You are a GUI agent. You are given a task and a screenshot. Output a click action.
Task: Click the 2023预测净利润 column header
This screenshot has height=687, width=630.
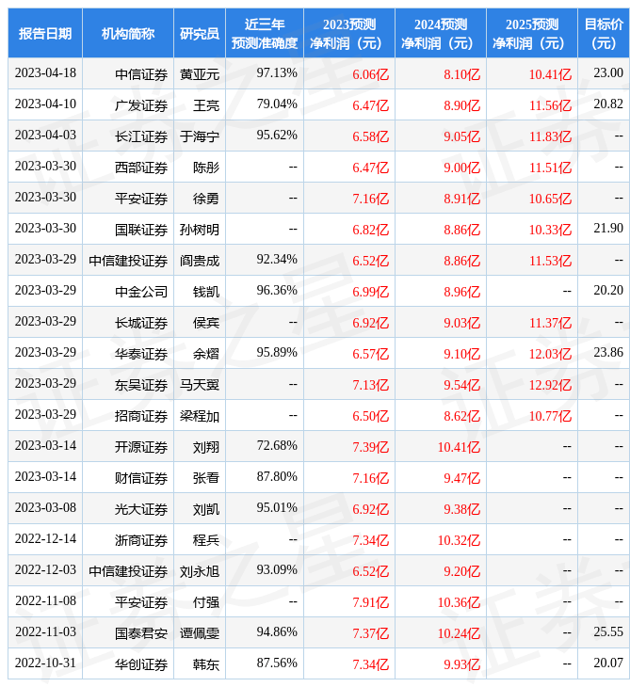pos(349,33)
